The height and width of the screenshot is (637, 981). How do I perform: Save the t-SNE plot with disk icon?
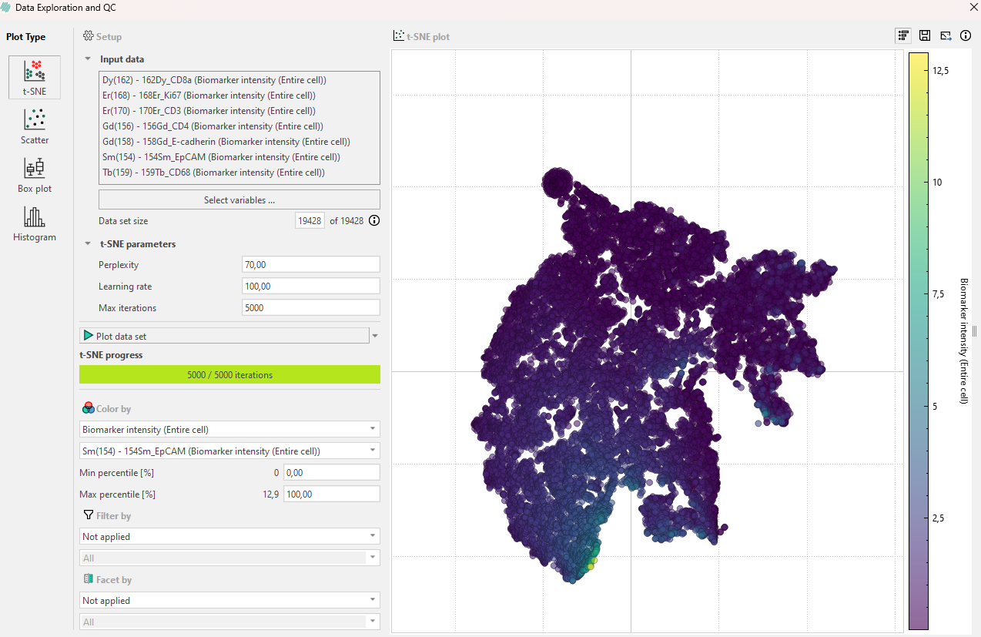(925, 35)
